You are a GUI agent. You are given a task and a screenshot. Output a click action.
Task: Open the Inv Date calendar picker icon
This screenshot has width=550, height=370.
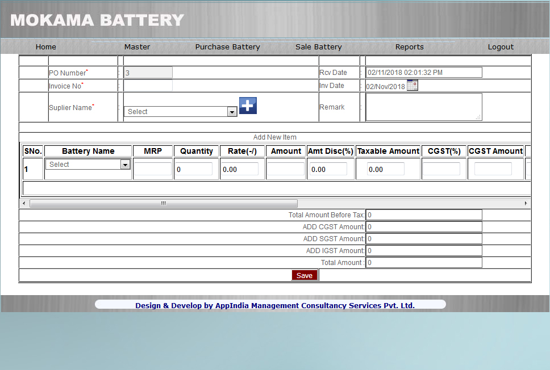[412, 85]
